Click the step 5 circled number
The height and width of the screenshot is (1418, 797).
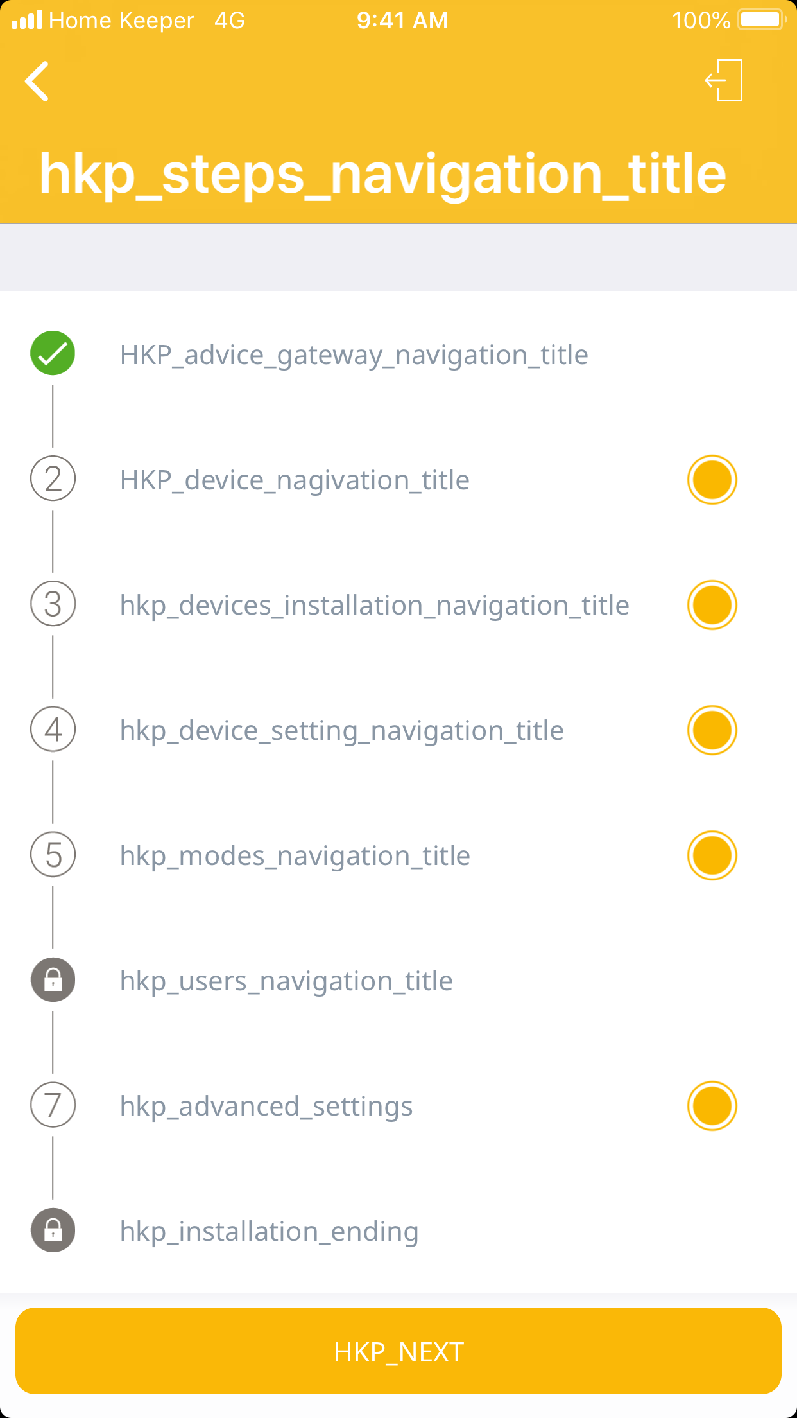coord(53,855)
